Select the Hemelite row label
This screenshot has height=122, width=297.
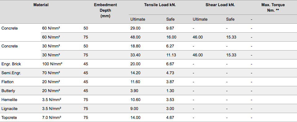[x=9, y=100]
